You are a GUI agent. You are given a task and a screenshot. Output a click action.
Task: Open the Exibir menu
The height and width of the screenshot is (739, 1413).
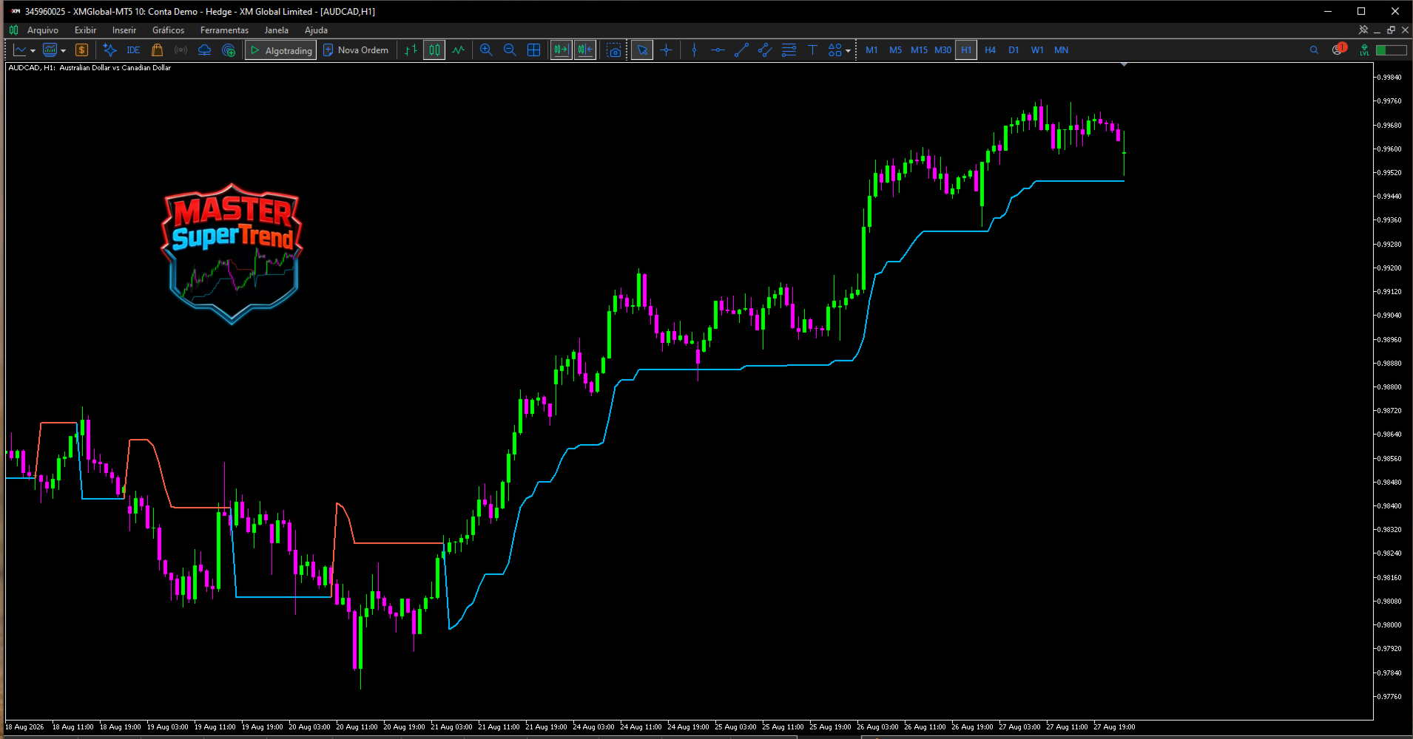point(85,30)
